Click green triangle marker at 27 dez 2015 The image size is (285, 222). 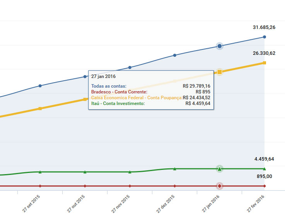(x=175, y=169)
